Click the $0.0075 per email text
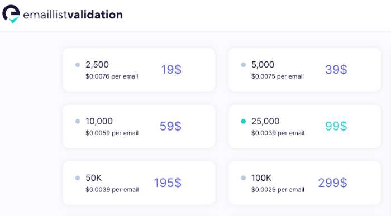This screenshot has height=216, width=391. pyautogui.click(x=278, y=76)
